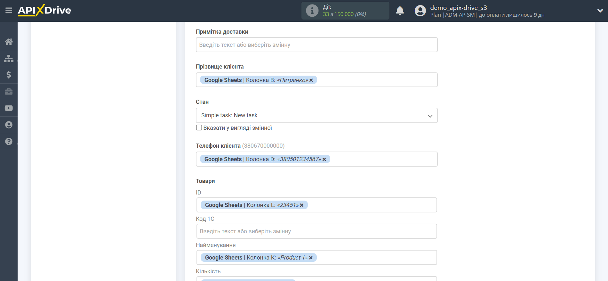Open the billing dollar icon
Image resolution: width=608 pixels, height=281 pixels.
[x=9, y=75]
